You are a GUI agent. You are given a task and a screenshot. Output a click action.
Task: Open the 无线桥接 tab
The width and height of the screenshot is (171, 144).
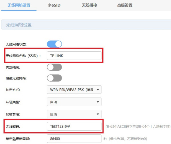coord(90,5)
